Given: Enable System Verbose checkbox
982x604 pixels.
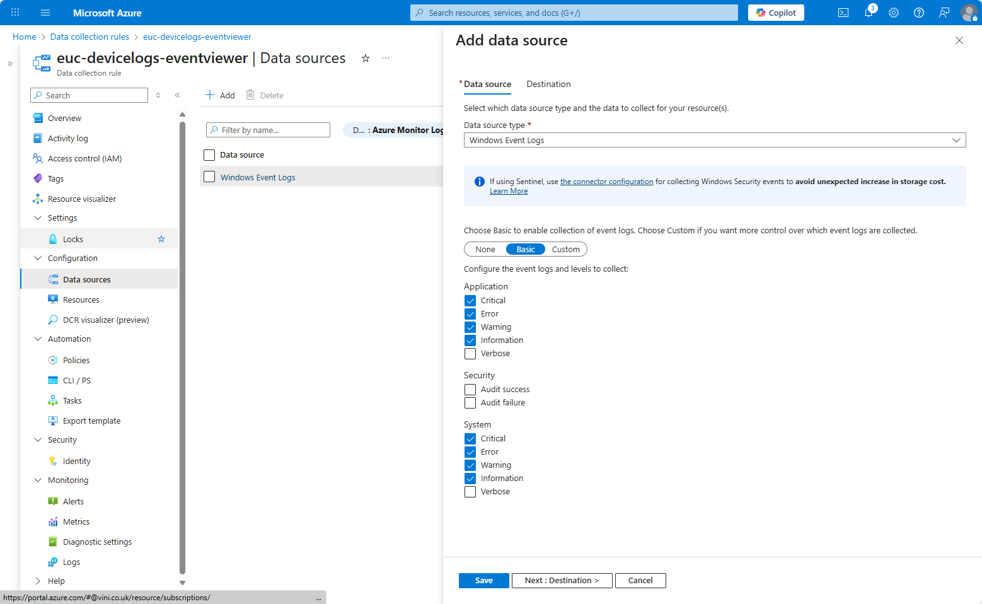Looking at the screenshot, I should (x=470, y=492).
